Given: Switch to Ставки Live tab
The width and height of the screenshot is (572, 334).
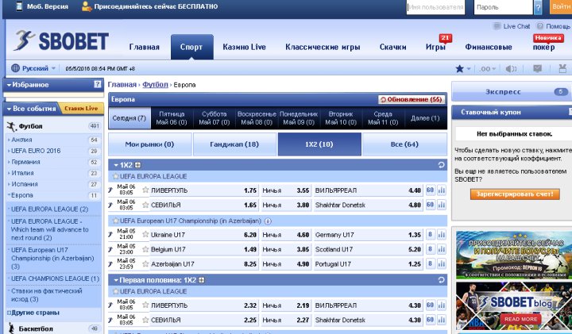Looking at the screenshot, I should click(81, 108).
